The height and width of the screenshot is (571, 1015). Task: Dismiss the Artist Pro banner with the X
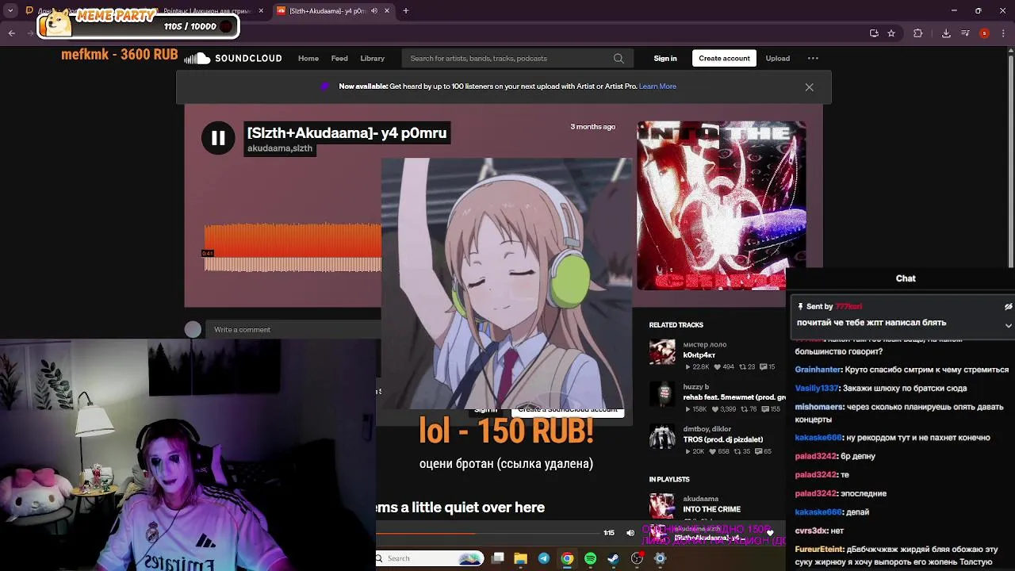click(x=809, y=87)
